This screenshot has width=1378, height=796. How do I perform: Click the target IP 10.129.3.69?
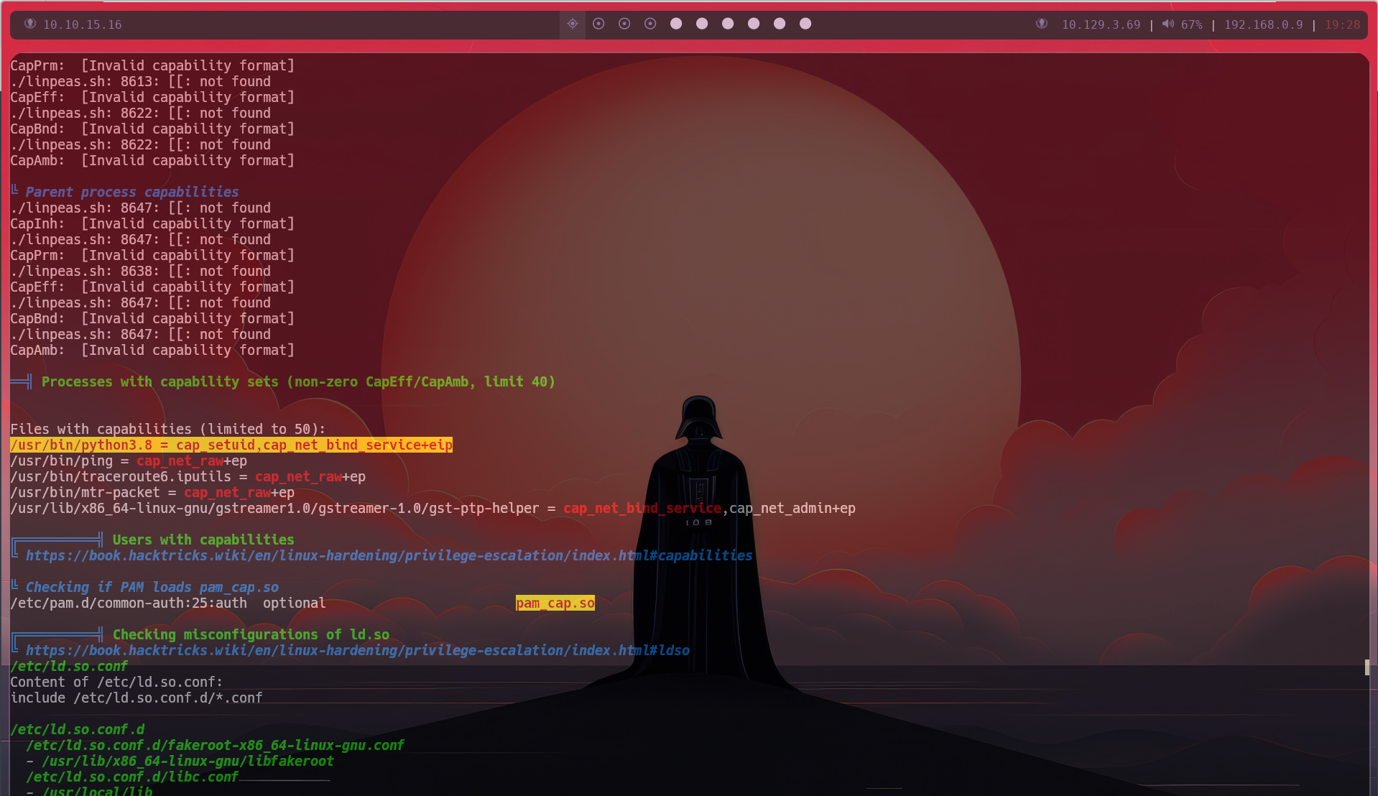1101,24
